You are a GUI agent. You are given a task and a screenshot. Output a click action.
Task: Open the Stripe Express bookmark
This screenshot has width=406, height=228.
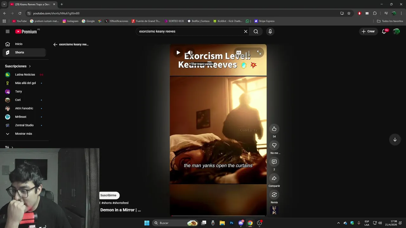[x=265, y=21]
